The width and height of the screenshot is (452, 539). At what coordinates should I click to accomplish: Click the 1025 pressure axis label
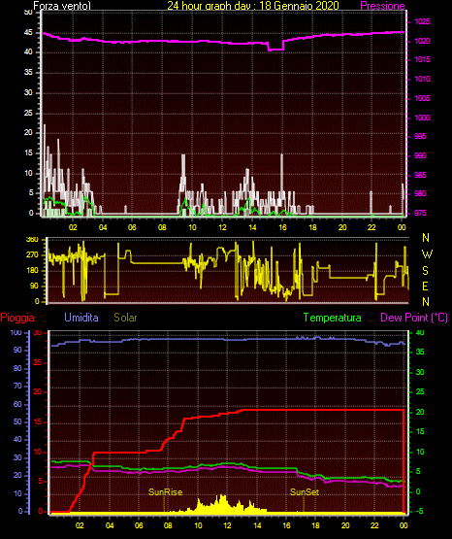pyautogui.click(x=422, y=21)
